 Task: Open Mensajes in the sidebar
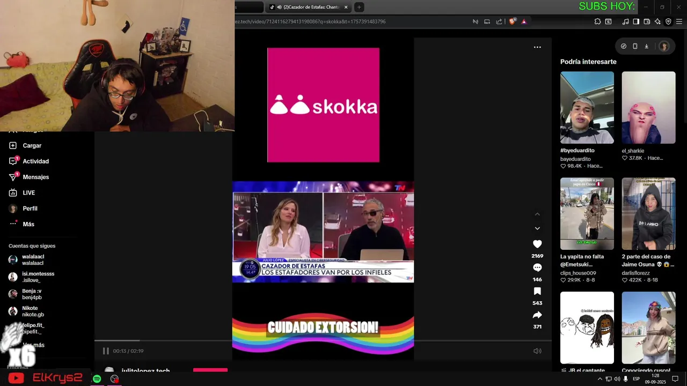pos(29,177)
